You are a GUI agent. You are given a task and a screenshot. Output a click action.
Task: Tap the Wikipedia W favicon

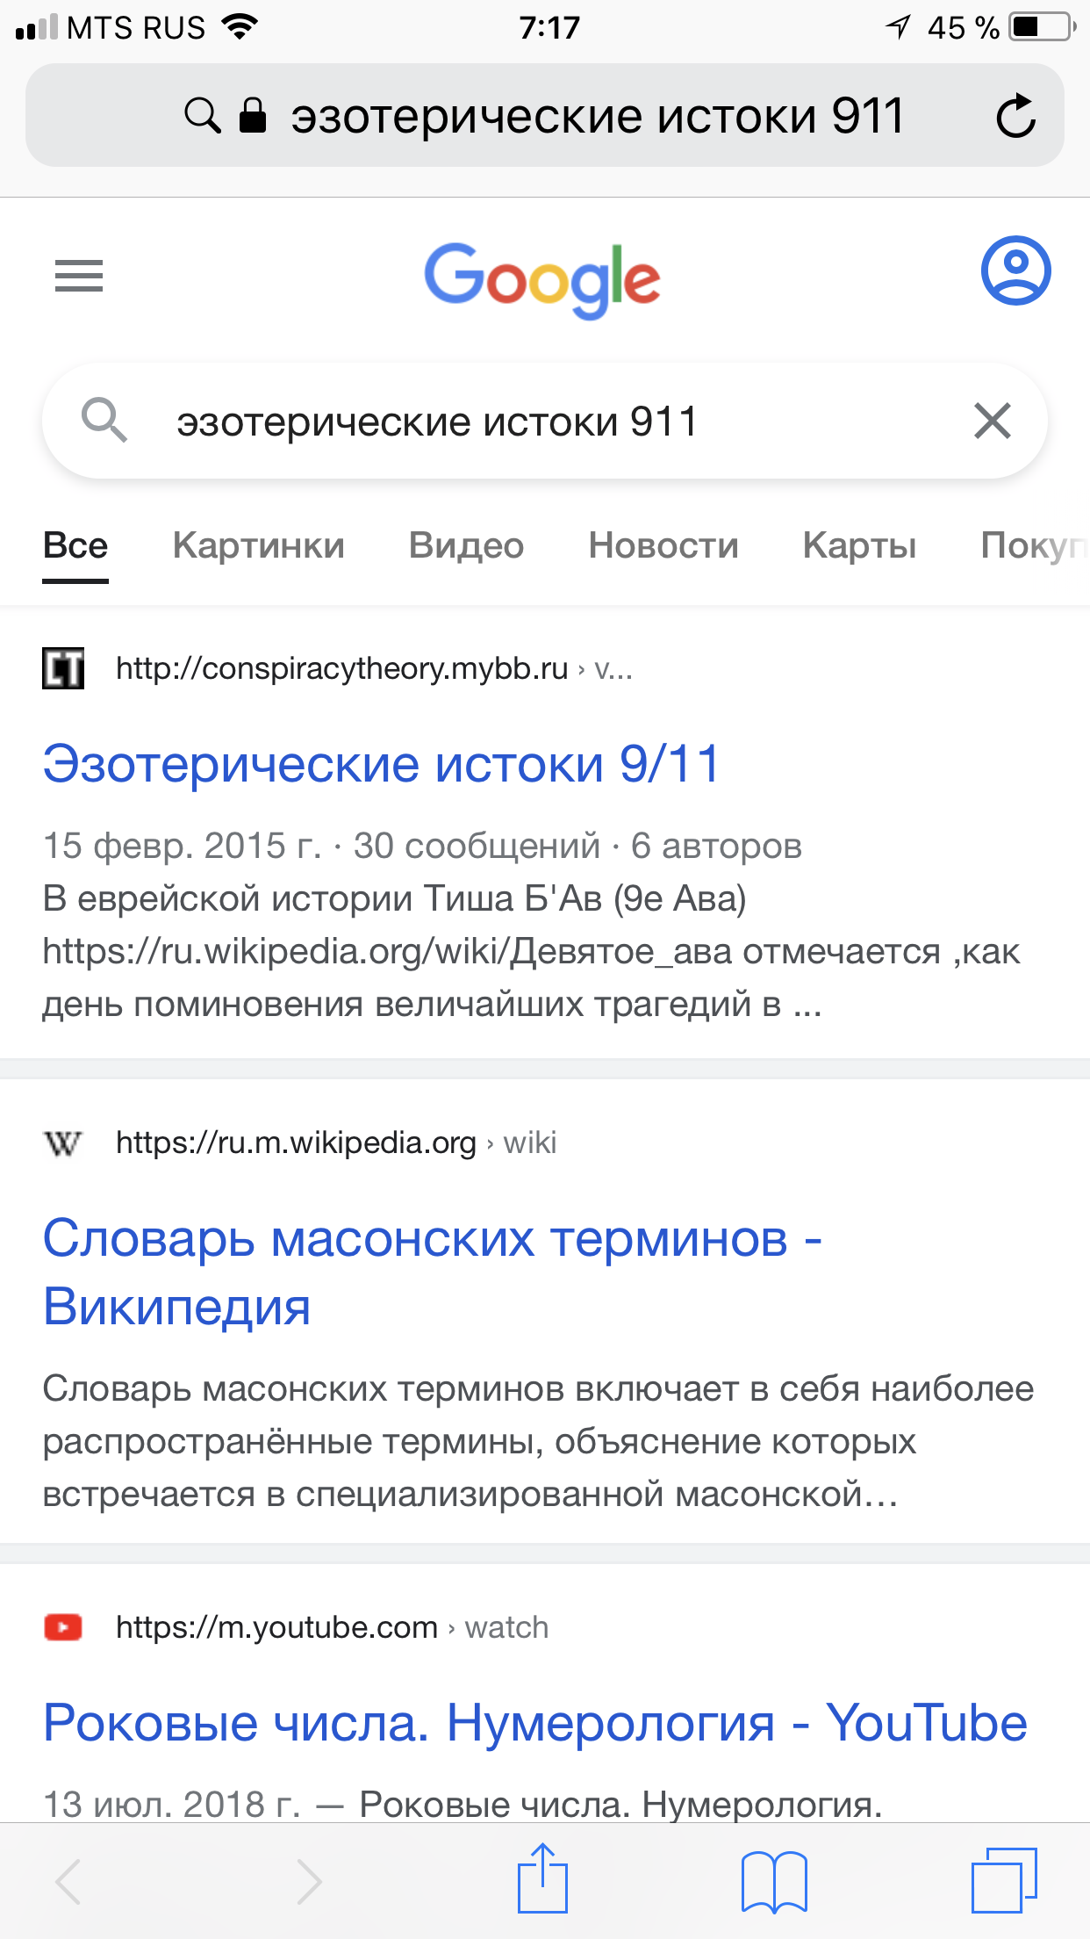tap(63, 1143)
